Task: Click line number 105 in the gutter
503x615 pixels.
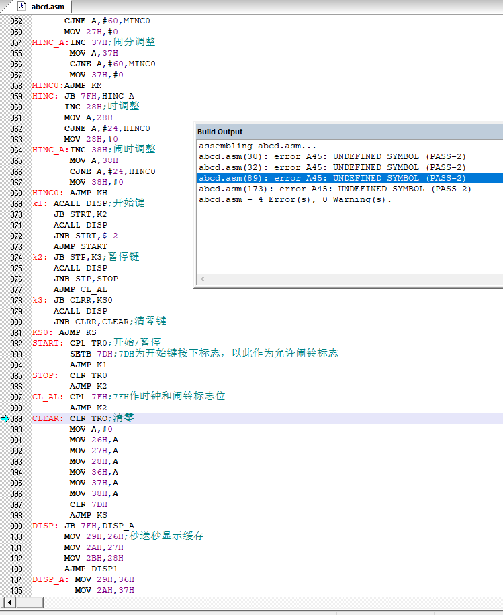Action: tap(16, 591)
